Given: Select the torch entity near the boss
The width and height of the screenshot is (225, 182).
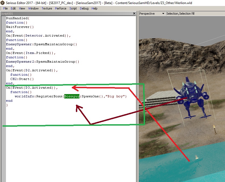Looking at the screenshot, I should (215, 130).
